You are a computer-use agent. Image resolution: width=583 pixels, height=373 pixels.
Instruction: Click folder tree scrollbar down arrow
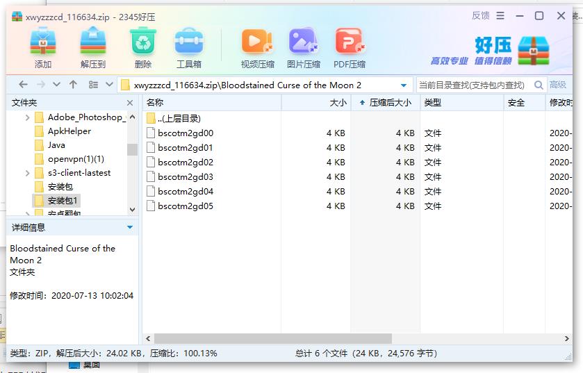132,210
